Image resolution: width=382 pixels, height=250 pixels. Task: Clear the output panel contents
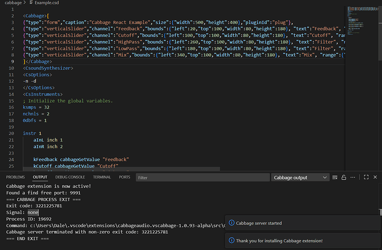[x=335, y=178]
